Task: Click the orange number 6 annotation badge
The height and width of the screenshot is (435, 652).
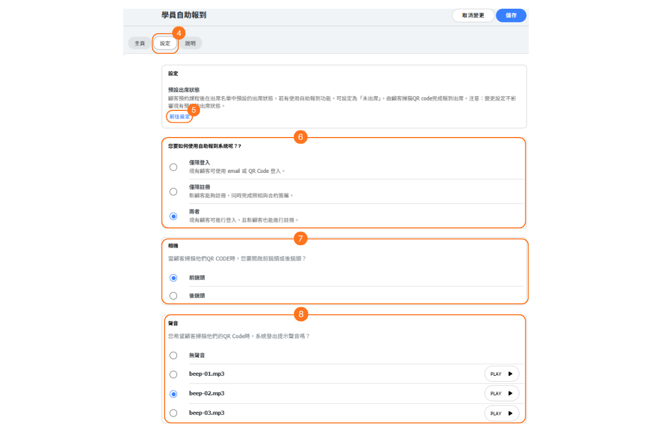Action: coord(300,138)
